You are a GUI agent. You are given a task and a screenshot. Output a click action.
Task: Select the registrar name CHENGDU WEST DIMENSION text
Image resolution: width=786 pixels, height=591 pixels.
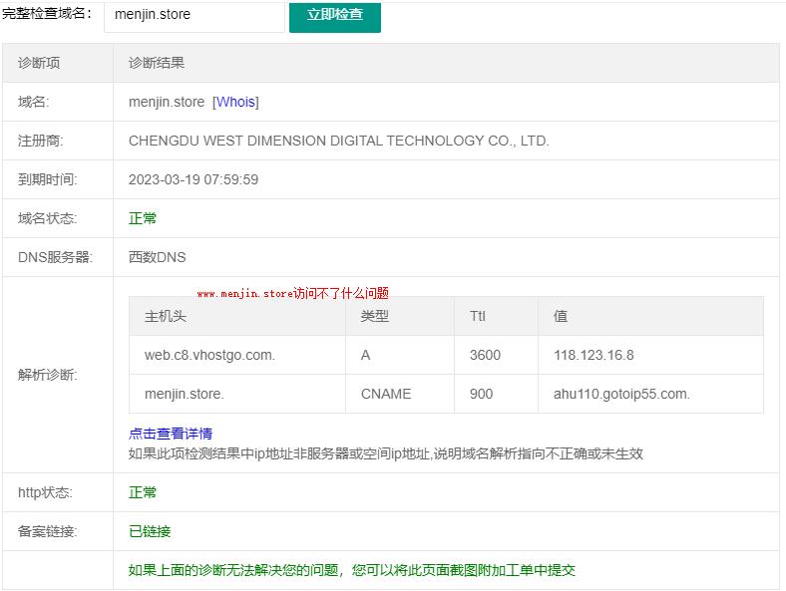click(x=338, y=141)
